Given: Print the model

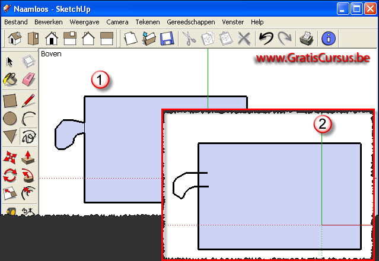Looking at the screenshot, I should point(307,38).
